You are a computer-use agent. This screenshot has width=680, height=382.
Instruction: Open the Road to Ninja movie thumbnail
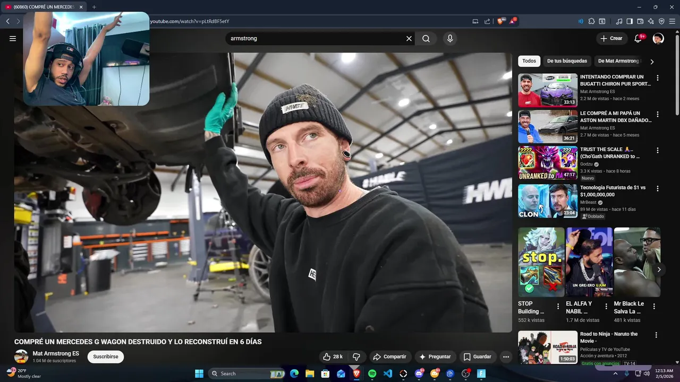click(548, 348)
